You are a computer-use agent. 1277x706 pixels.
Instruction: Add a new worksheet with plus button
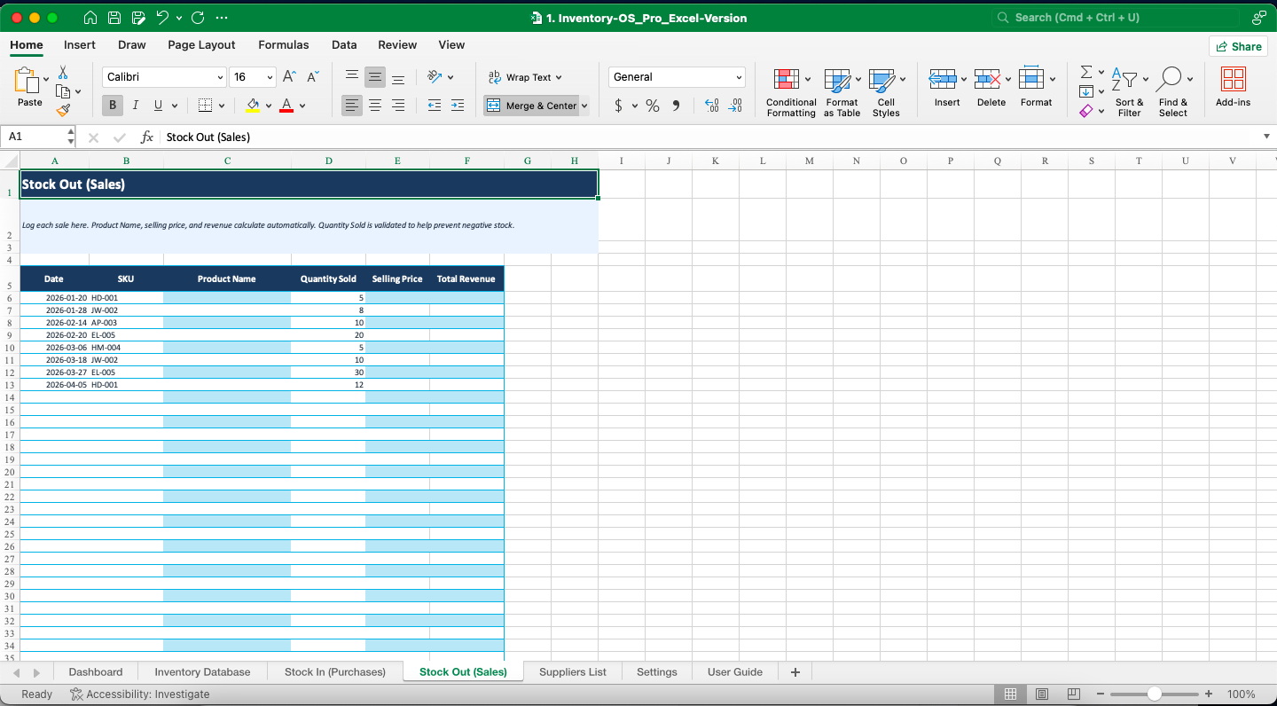click(795, 671)
